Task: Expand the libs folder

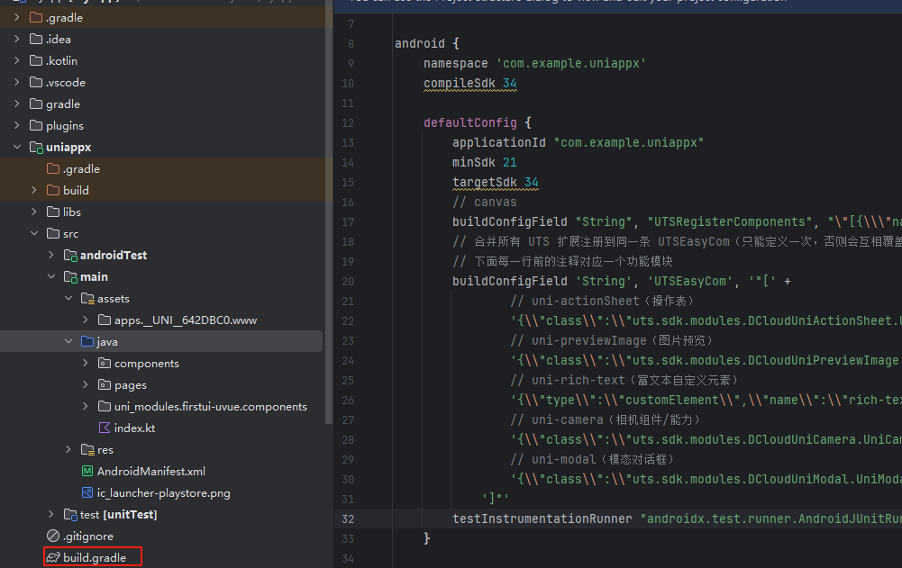Action: [x=34, y=212]
